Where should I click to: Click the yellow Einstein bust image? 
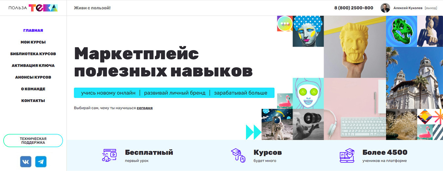354,47
